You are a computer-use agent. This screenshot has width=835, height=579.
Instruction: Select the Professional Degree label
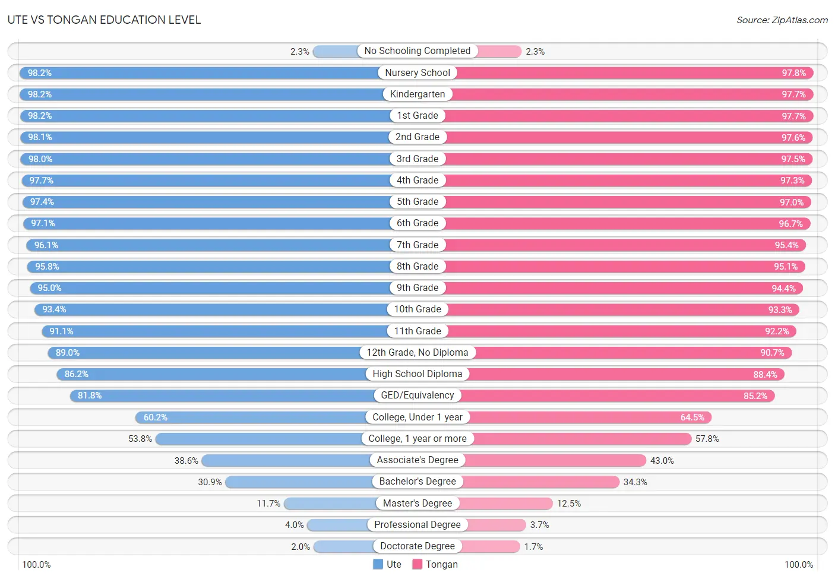click(417, 524)
